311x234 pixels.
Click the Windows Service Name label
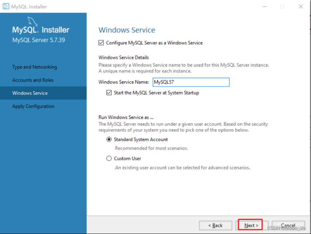(x=124, y=82)
